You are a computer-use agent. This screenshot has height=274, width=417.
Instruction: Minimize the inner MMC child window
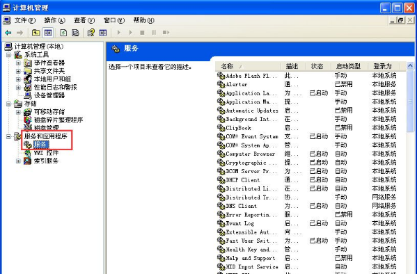392,20
